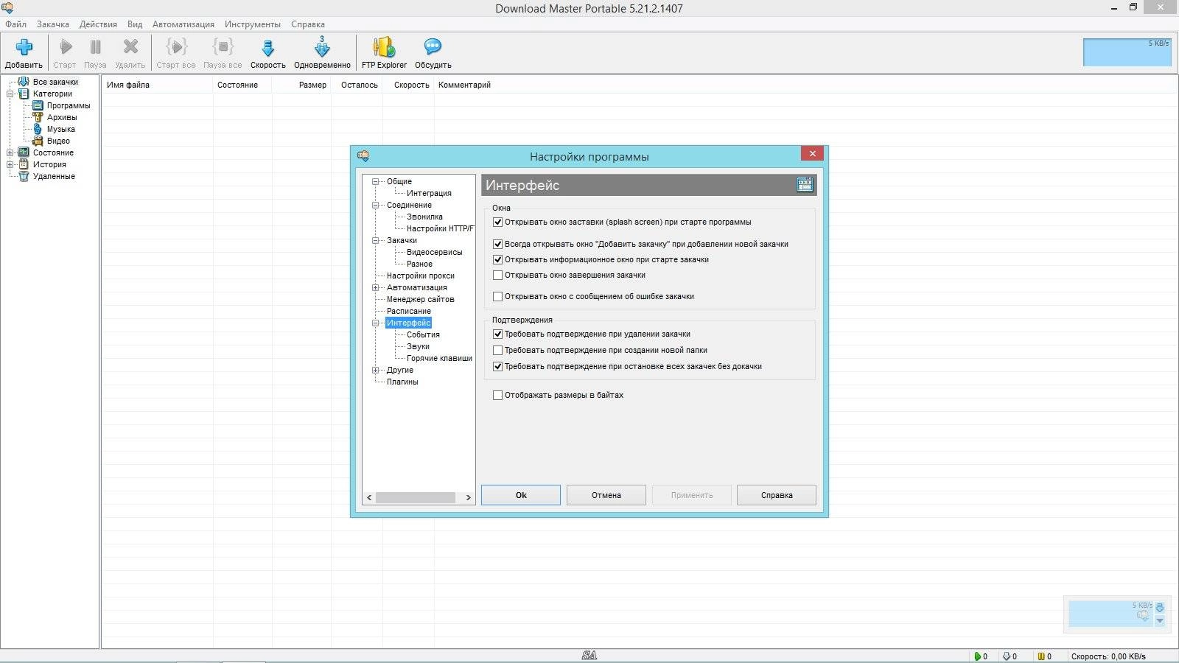
Task: Select the Видео category icon
Action: [x=38, y=141]
